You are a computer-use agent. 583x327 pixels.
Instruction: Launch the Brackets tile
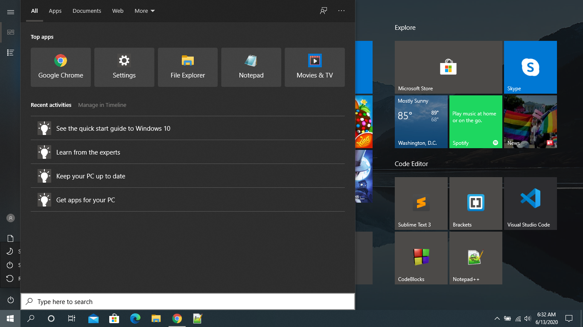[476, 204]
